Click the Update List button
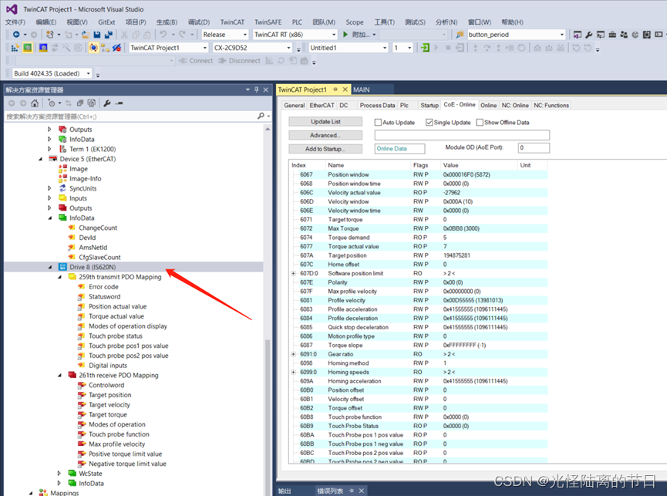667x496 pixels. [325, 122]
